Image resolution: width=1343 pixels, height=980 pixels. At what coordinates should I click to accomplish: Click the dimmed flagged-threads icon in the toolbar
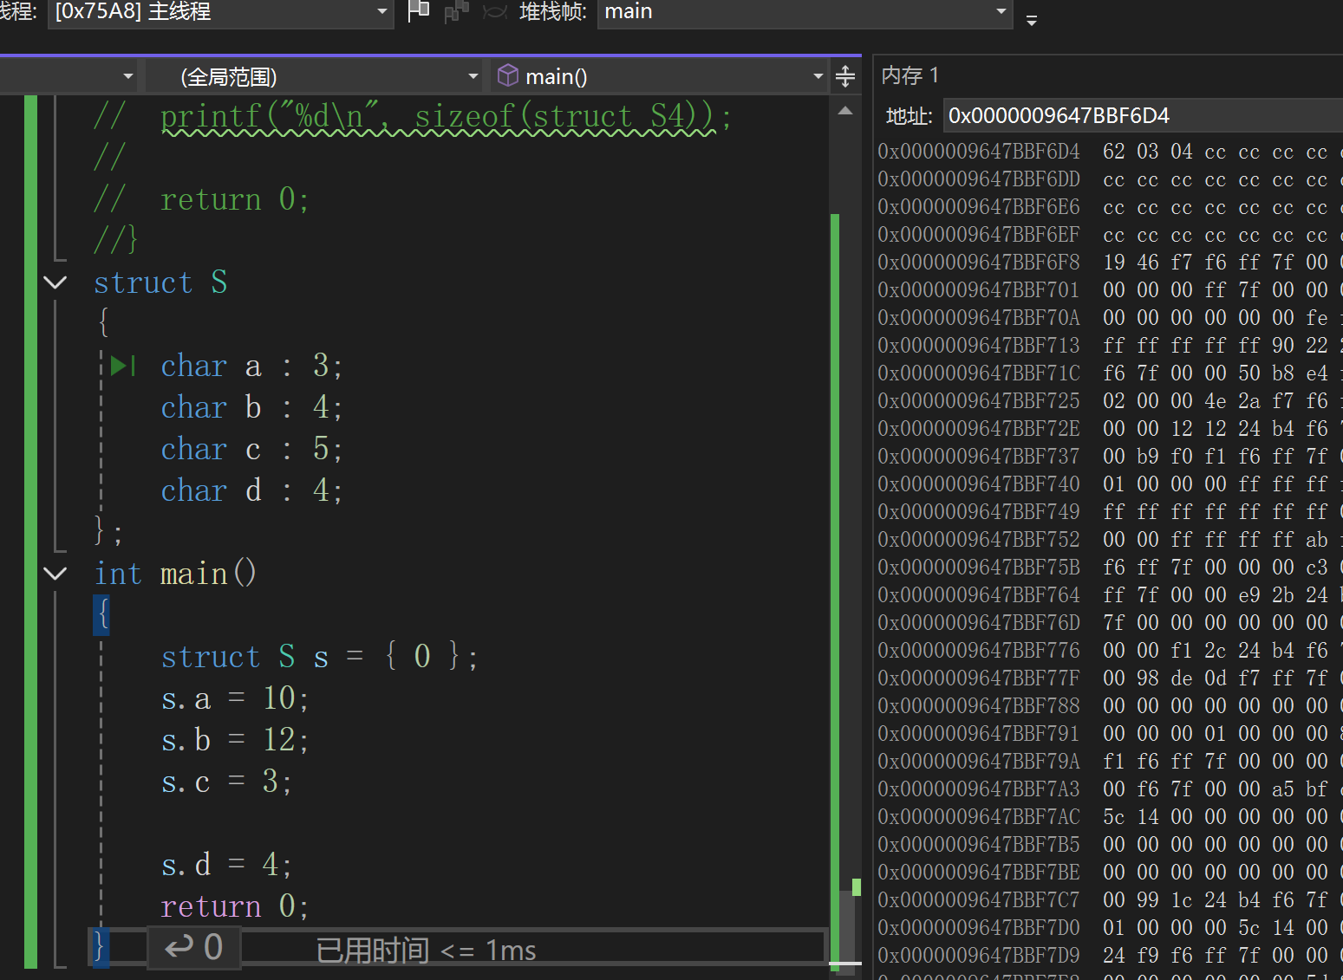[456, 11]
